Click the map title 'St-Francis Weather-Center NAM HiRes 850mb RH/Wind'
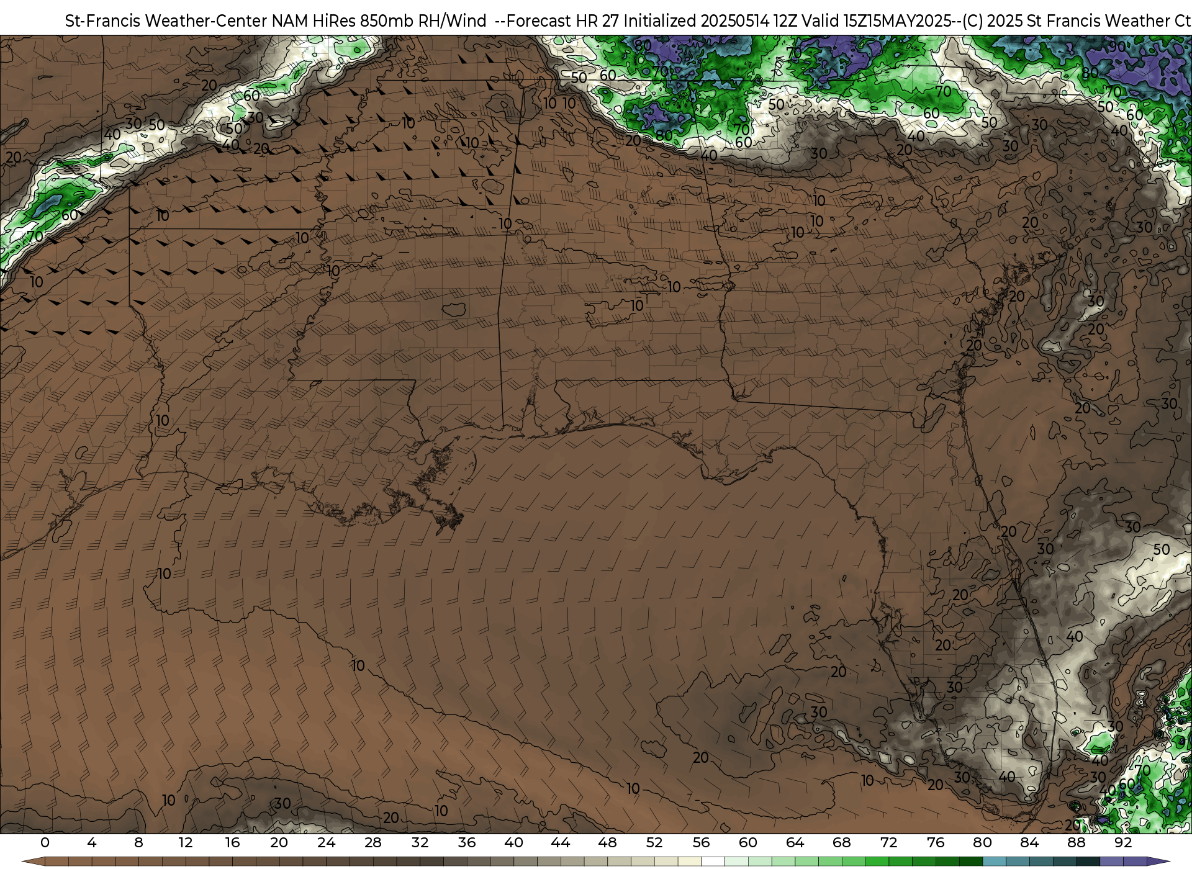The width and height of the screenshot is (1192, 869). (x=276, y=21)
